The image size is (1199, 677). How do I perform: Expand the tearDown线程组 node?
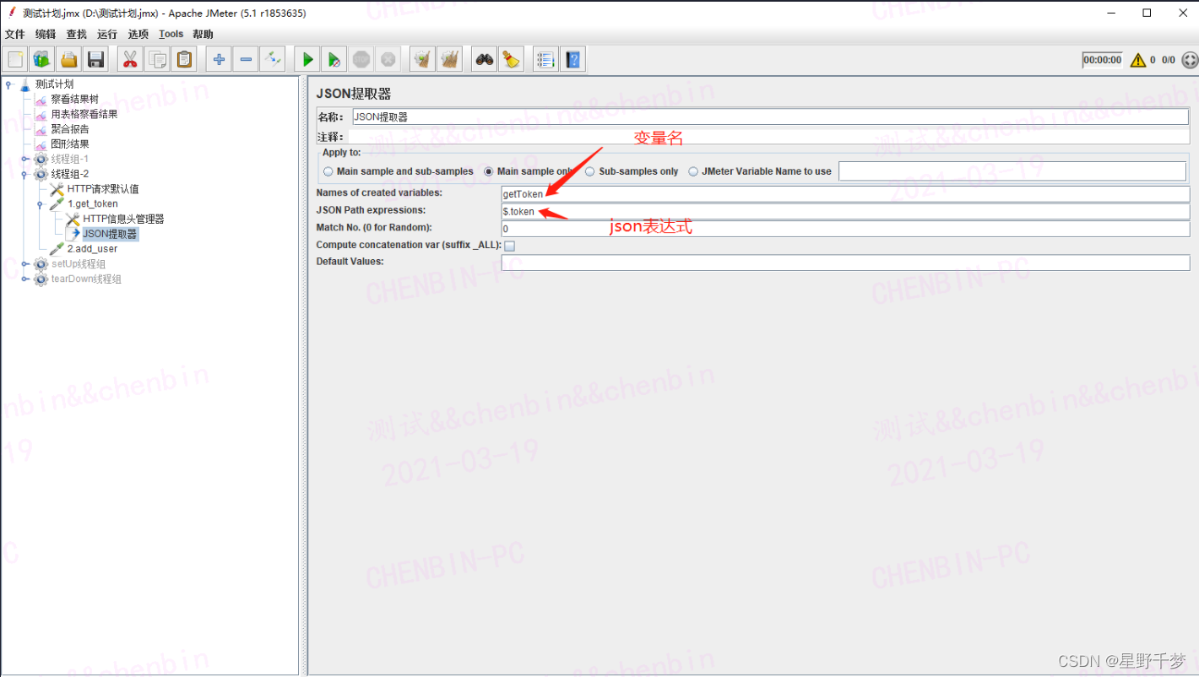click(x=25, y=279)
